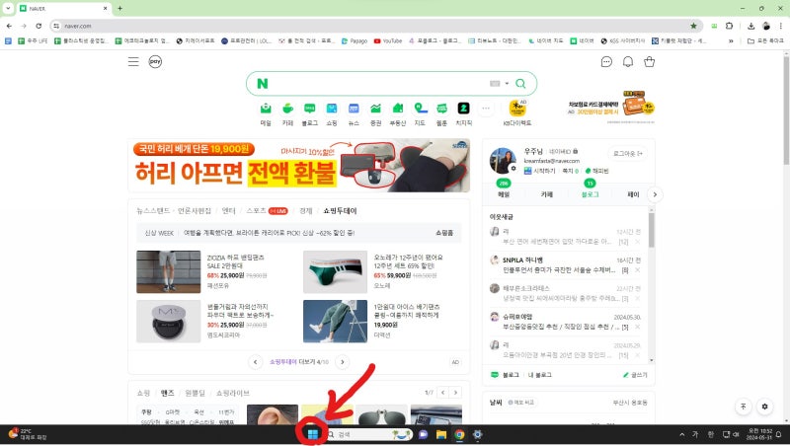
Task: Open the 카페 (Cafe) shortcut
Action: click(x=287, y=113)
